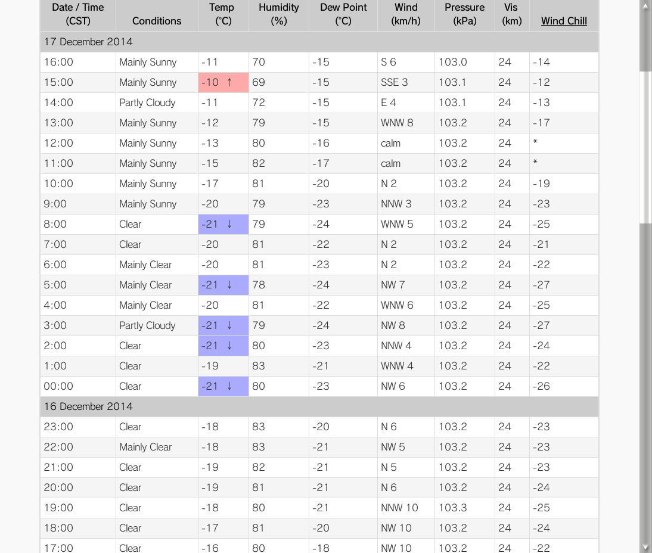This screenshot has width=652, height=553.
Task: Click the Date / Time (CST) column header
Action: (x=78, y=14)
